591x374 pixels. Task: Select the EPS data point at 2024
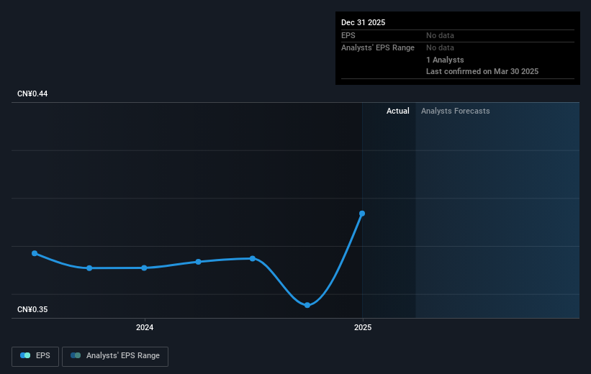[x=145, y=268]
